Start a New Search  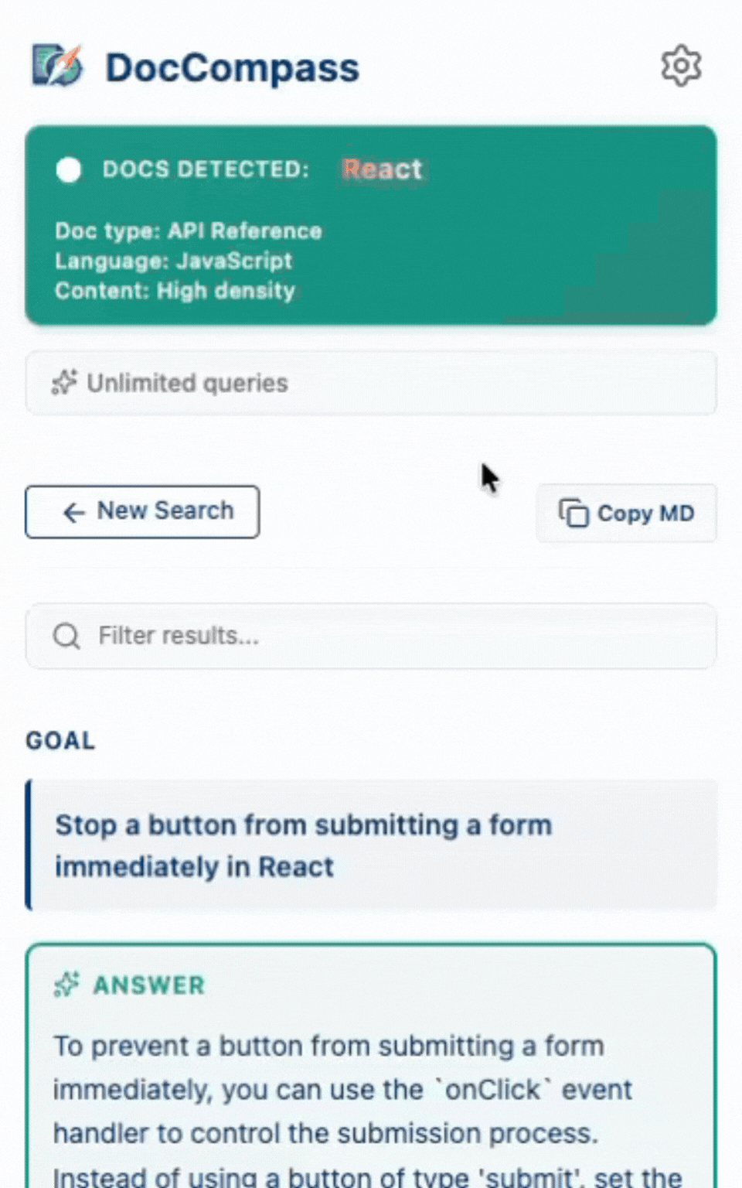142,511
